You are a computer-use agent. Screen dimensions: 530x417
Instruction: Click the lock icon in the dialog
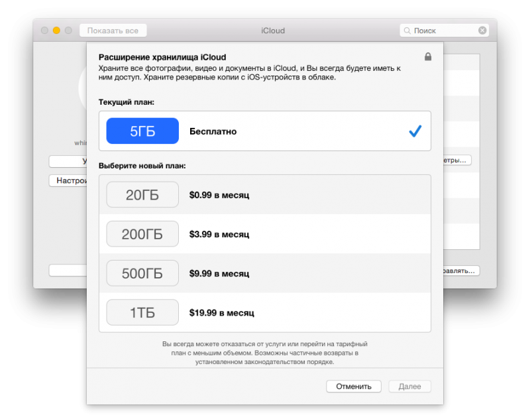(x=428, y=56)
